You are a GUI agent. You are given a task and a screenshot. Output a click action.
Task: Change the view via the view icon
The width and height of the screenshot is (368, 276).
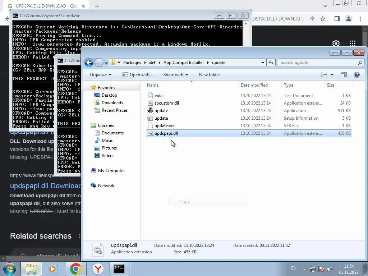324,75
